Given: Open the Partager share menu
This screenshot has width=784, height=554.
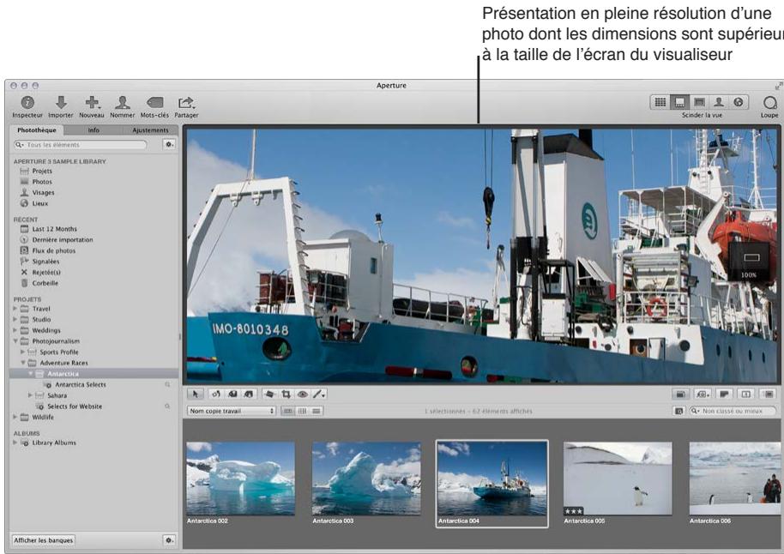Looking at the screenshot, I should 186,106.
